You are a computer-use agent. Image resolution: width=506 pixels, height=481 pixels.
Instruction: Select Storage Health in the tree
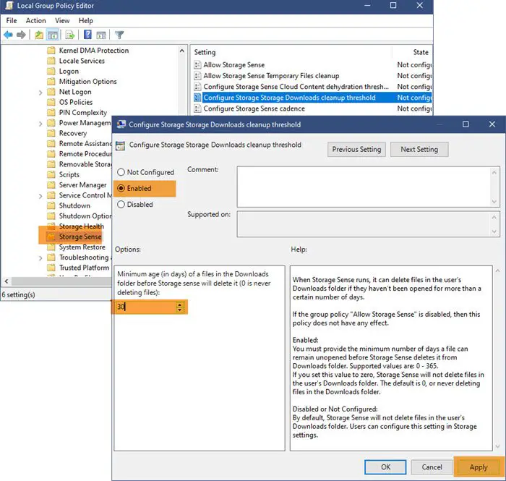click(x=81, y=226)
